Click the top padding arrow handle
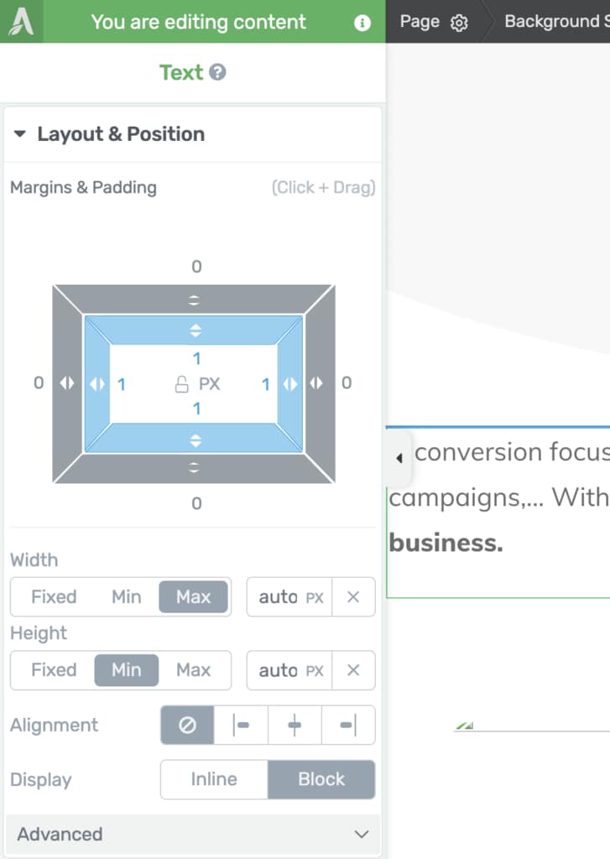 [195, 331]
